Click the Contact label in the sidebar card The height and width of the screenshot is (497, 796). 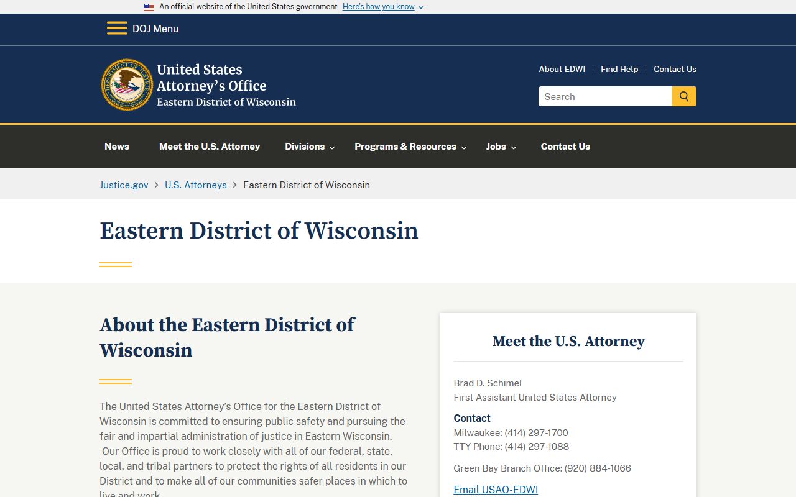point(472,418)
